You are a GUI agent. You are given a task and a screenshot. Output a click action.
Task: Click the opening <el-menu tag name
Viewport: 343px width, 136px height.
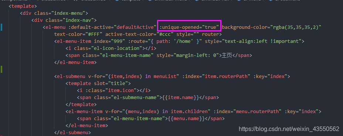pyautogui.click(x=55, y=27)
